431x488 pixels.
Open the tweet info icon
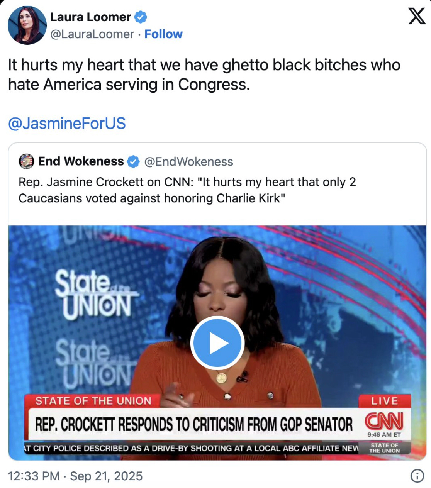click(417, 476)
